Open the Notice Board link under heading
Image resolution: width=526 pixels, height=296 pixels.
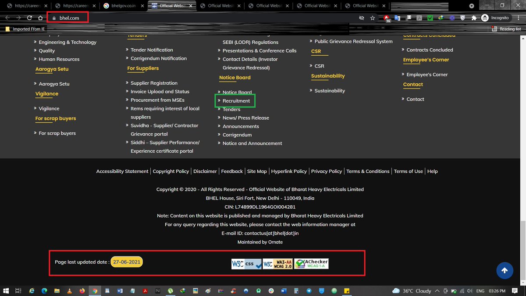(x=237, y=93)
